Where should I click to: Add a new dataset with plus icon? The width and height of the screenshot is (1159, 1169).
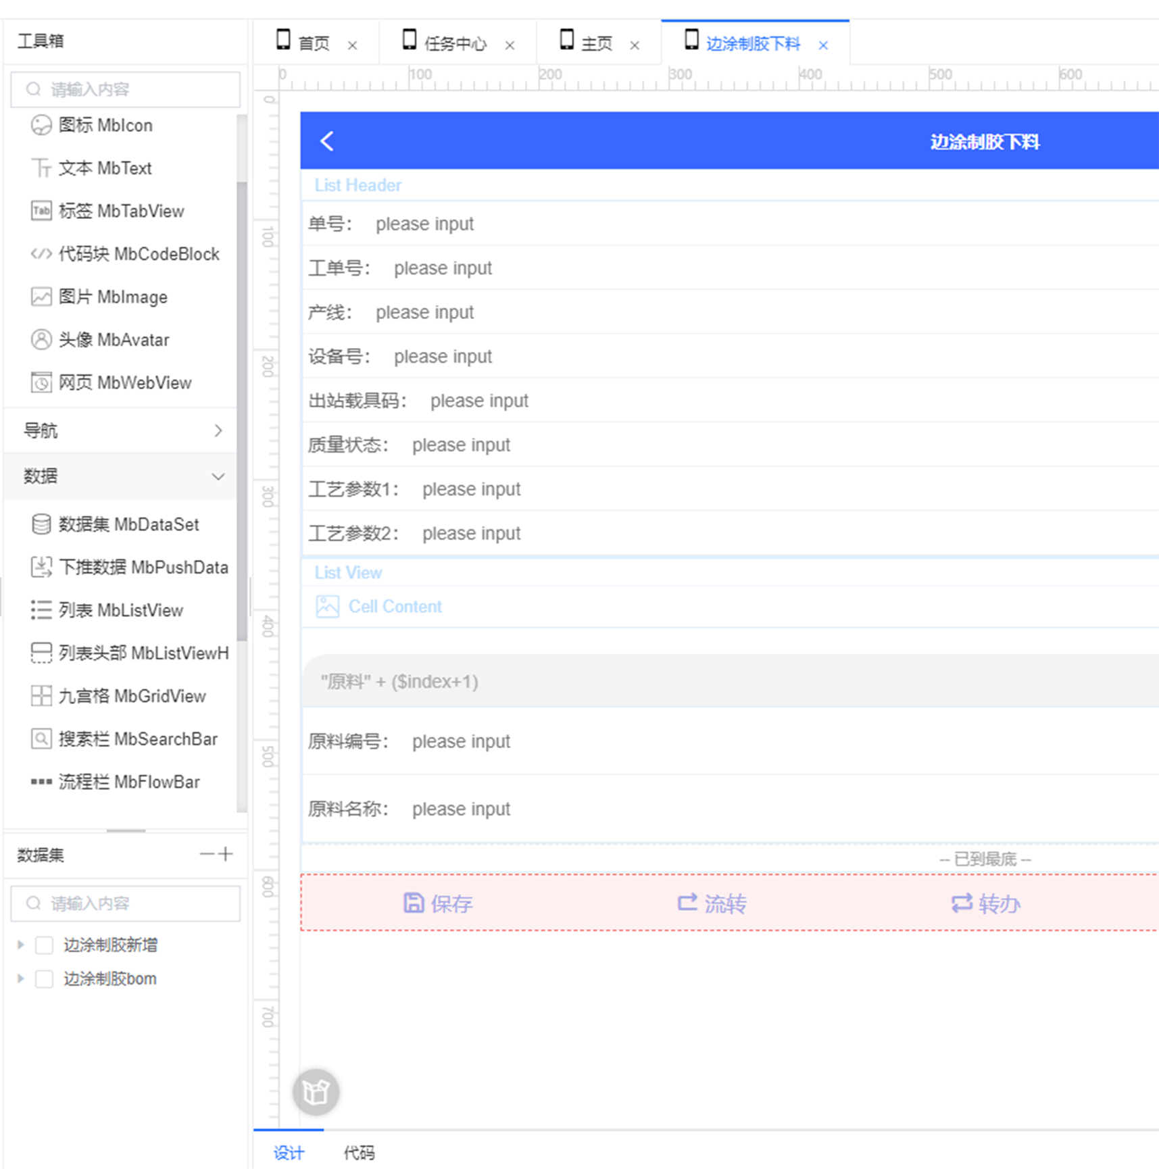(x=226, y=854)
